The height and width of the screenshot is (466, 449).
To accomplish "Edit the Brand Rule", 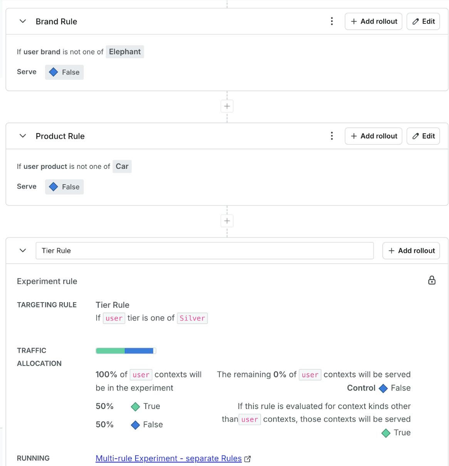I will click(x=423, y=22).
